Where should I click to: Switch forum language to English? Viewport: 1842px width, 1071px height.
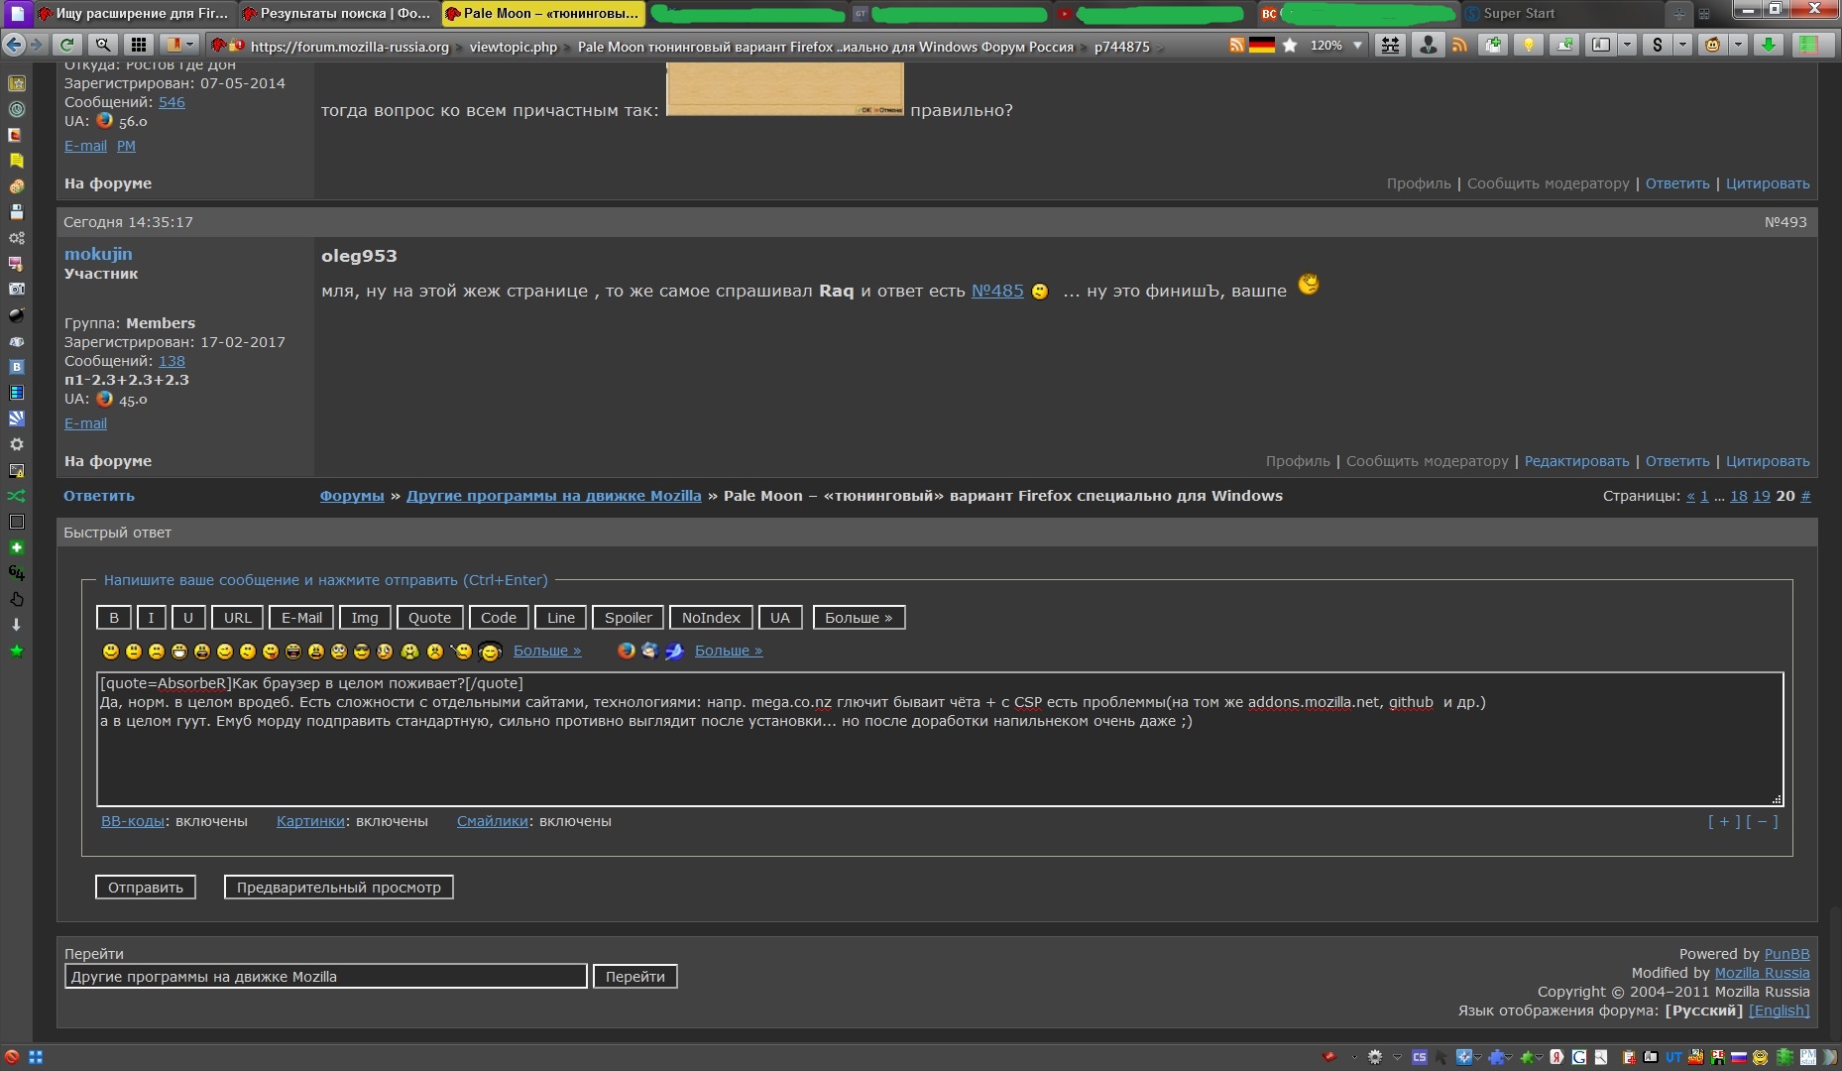(x=1779, y=1011)
